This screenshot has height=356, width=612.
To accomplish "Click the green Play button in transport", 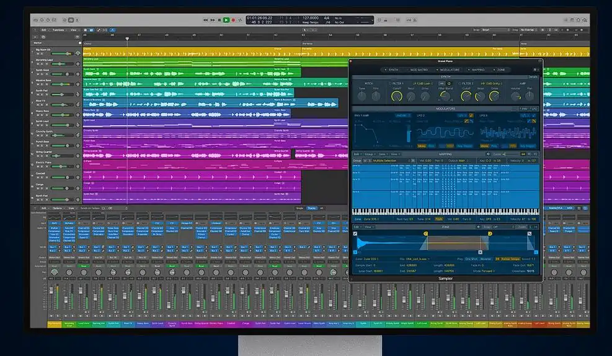I will [226, 20].
